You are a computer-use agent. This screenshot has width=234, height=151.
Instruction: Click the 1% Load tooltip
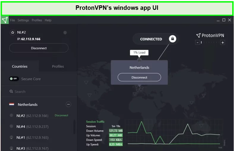click(139, 52)
